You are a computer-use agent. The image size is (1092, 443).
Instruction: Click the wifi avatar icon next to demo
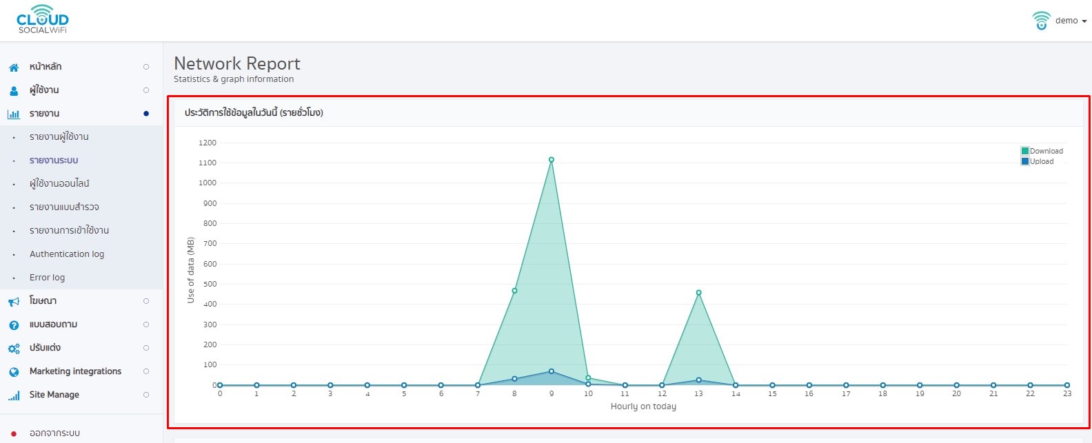click(x=1041, y=21)
